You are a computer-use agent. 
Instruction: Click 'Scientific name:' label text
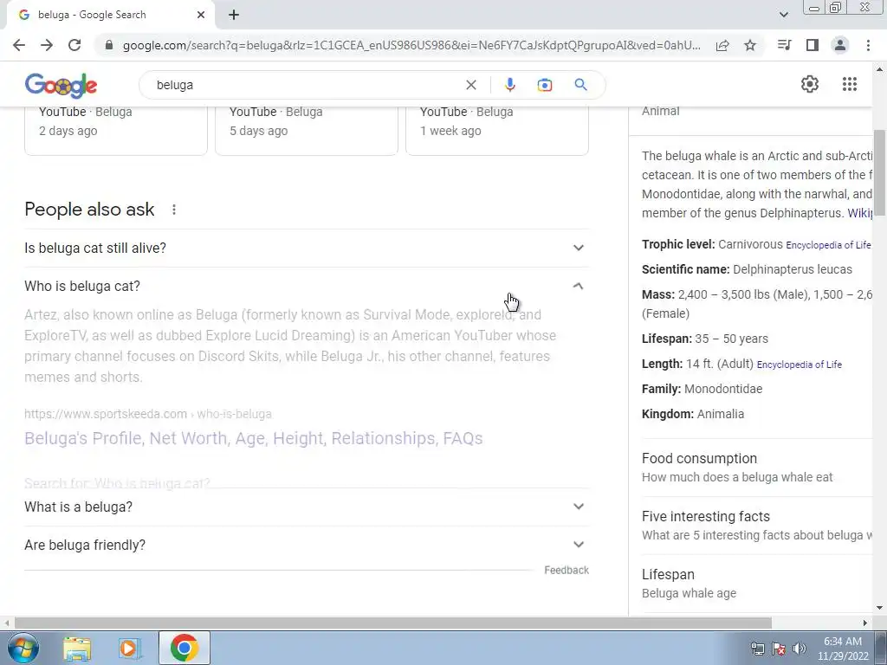coord(686,270)
